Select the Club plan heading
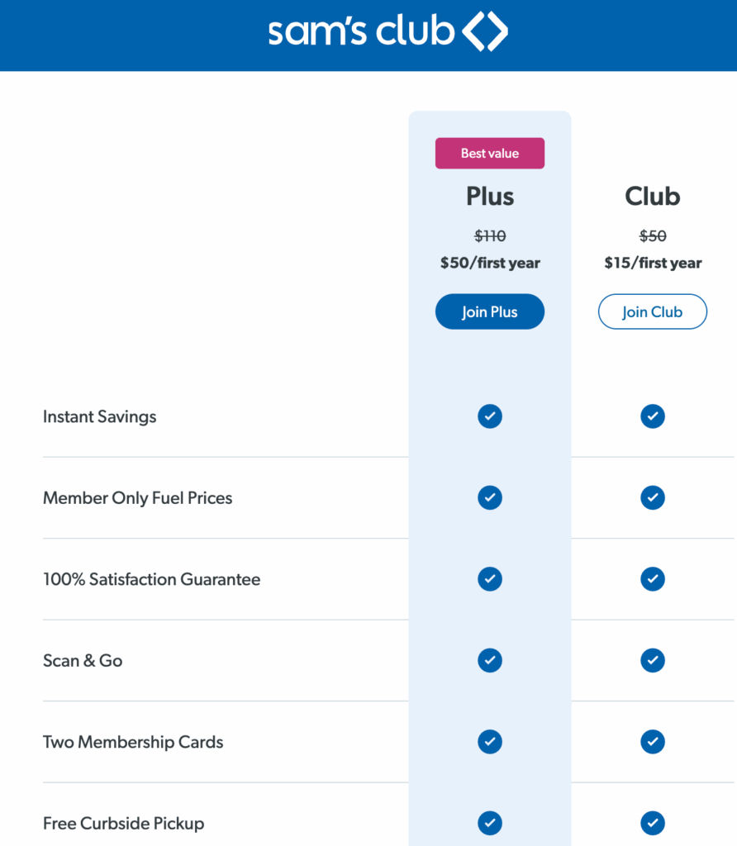The image size is (737, 846). tap(653, 197)
